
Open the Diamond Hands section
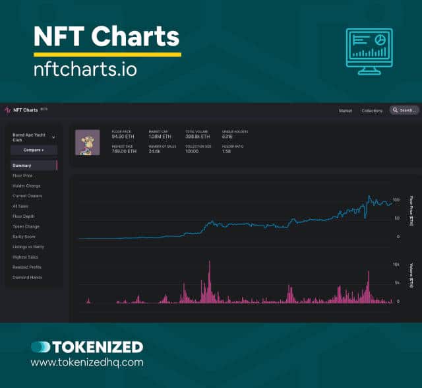tap(27, 277)
